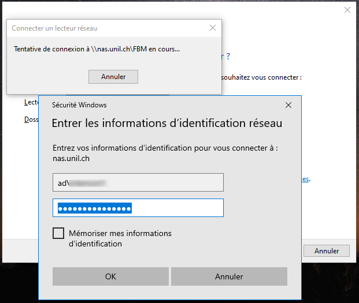Screen dimensions: 359x303
Task: Click the nas.unil.ch server name text
Action: (x=71, y=158)
